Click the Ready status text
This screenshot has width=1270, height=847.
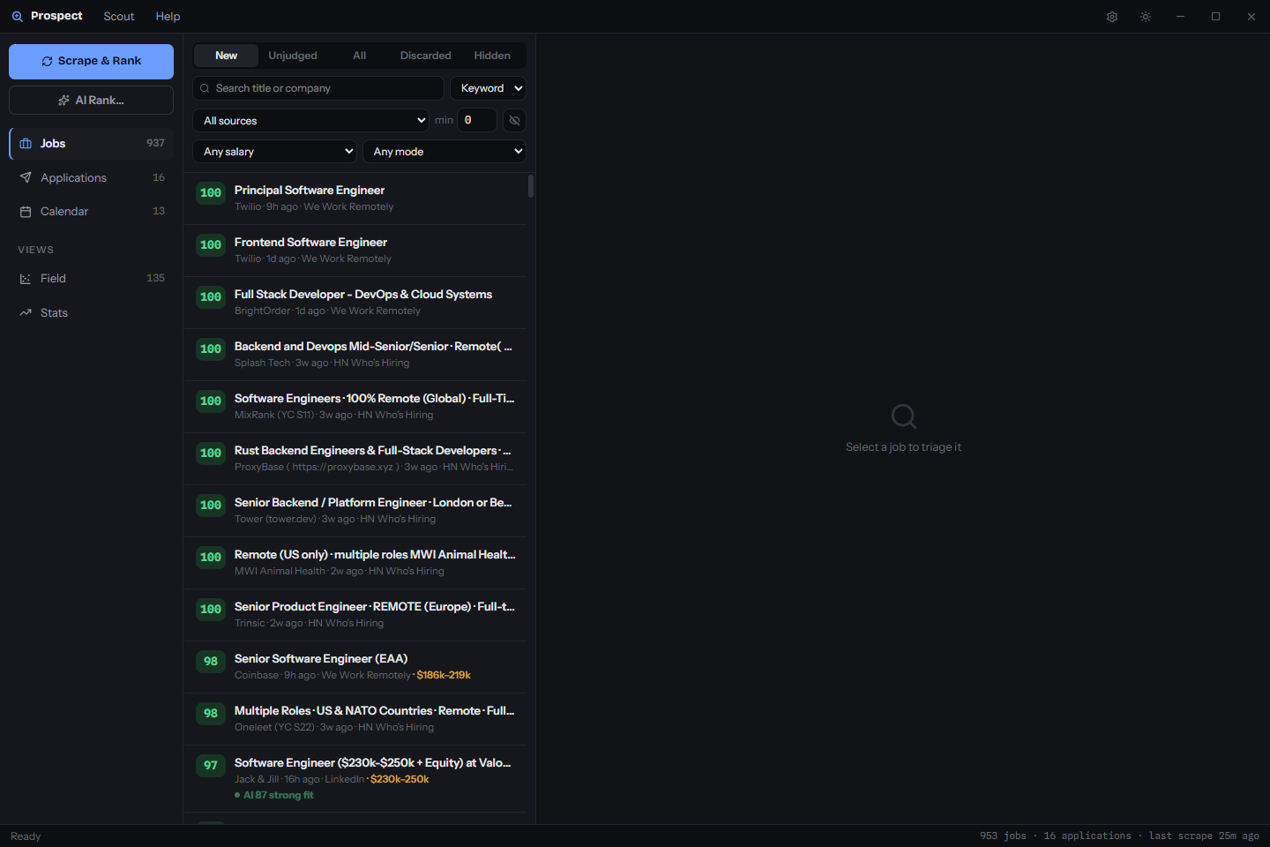[x=26, y=836]
